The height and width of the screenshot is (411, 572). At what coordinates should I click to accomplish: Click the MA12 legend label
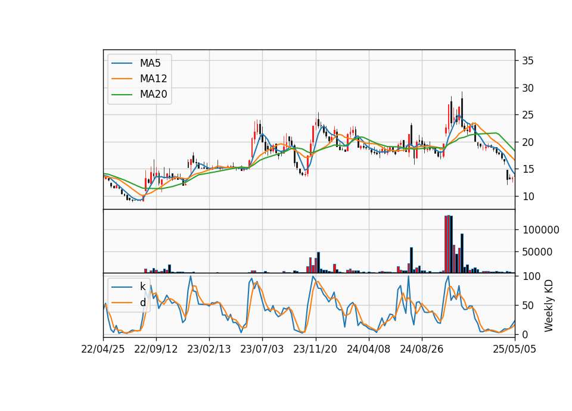pos(153,79)
